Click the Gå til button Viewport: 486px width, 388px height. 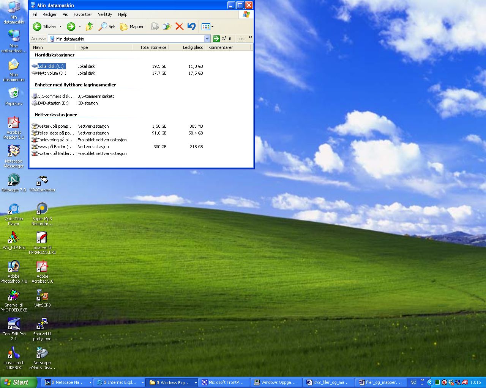[x=222, y=39]
